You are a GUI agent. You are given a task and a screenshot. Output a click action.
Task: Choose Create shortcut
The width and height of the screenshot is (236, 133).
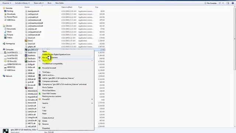[x=48, y=118]
